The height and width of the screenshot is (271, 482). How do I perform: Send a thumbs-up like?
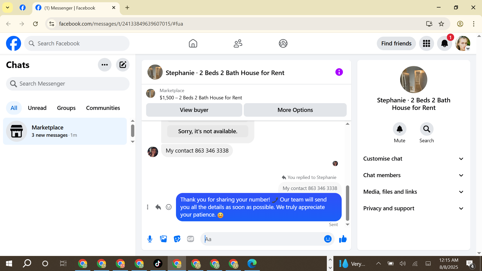pos(343,239)
